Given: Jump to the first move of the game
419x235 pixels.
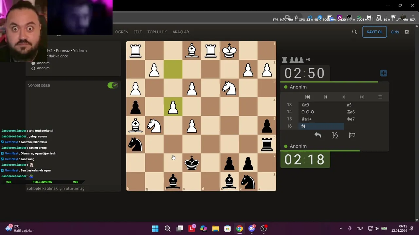Looking at the screenshot, I should [x=307, y=97].
